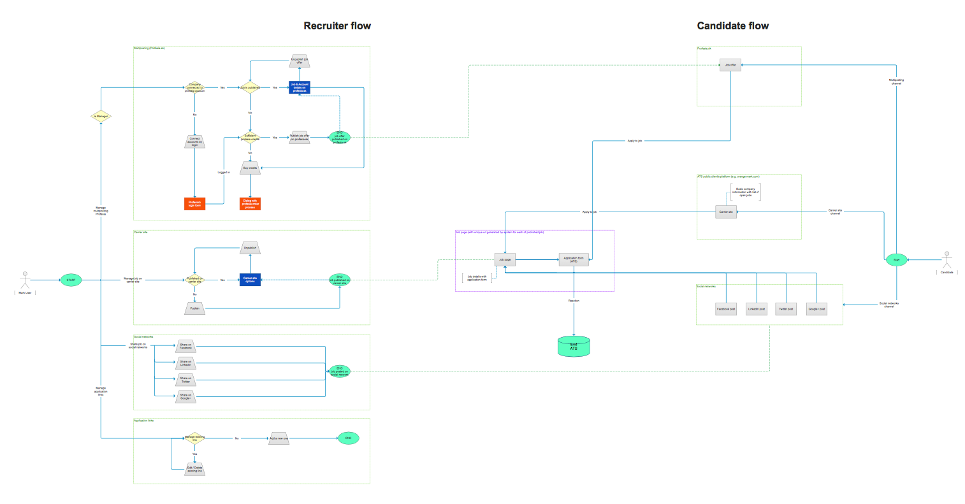
Task: Click the End ATS database cylinder
Action: click(x=574, y=346)
